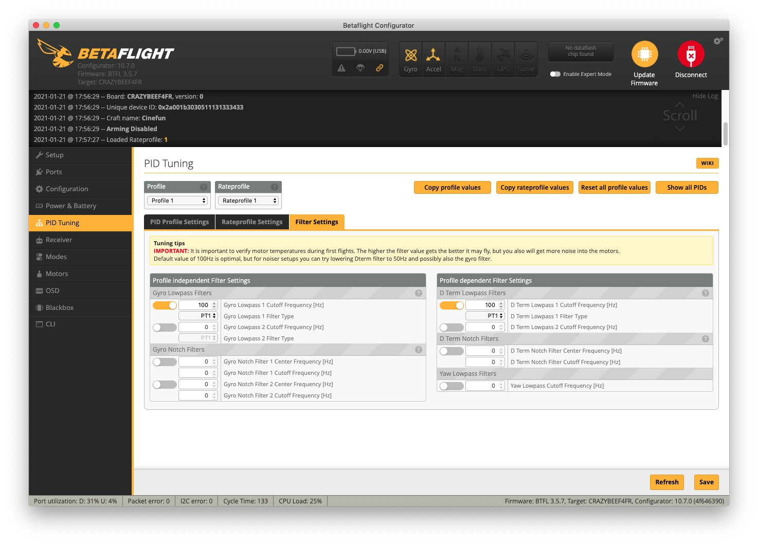Click the Update Firmware chip icon
The width and height of the screenshot is (758, 544).
(644, 54)
